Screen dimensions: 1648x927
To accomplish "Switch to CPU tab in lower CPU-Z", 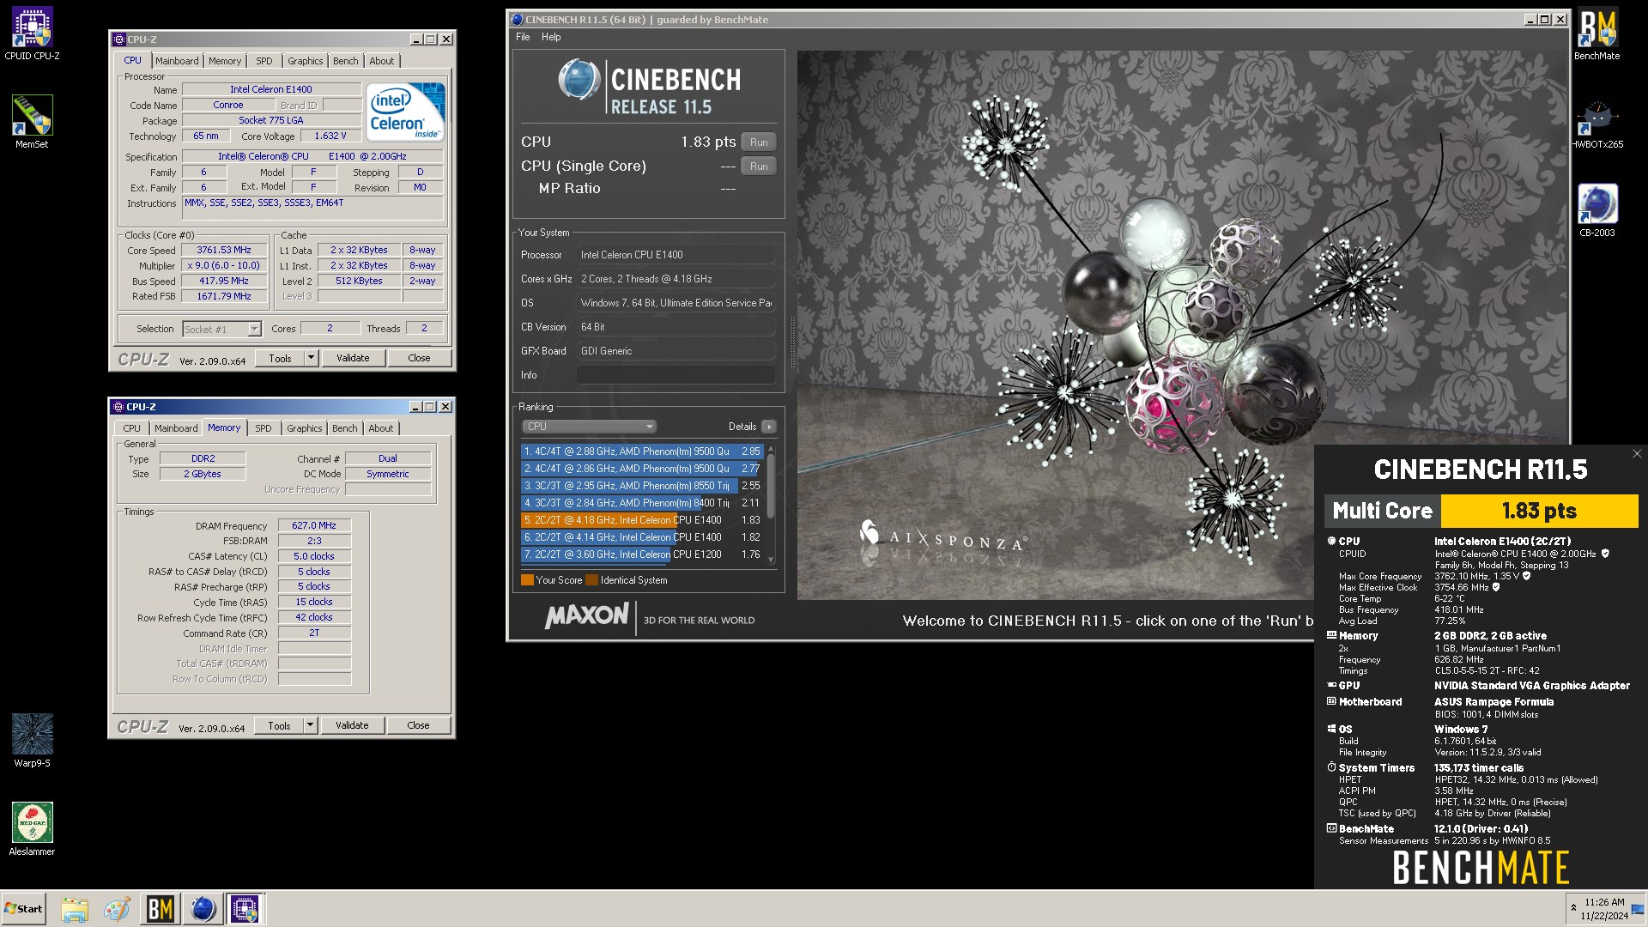I will (131, 428).
